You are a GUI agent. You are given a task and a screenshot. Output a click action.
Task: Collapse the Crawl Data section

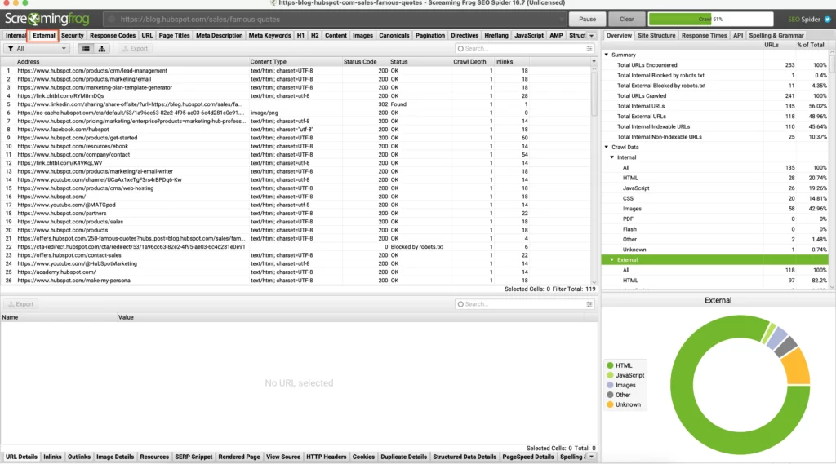pyautogui.click(x=607, y=147)
